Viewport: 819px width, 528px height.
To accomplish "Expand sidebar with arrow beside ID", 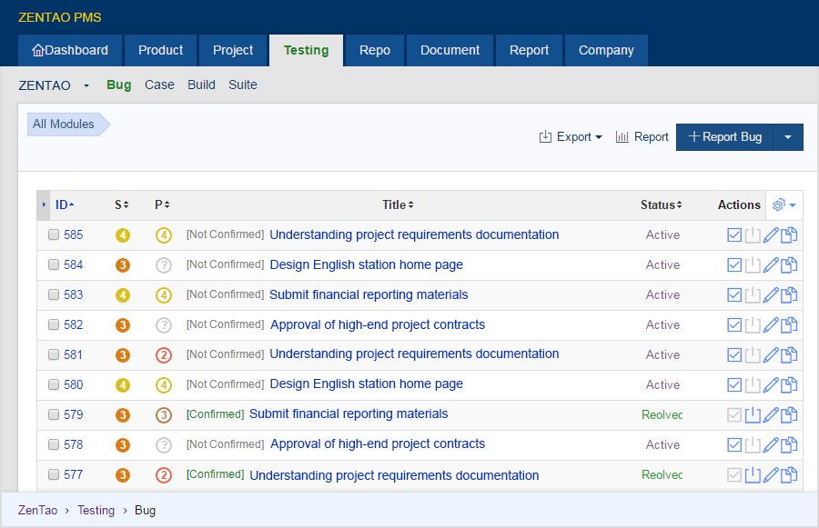I will (44, 204).
